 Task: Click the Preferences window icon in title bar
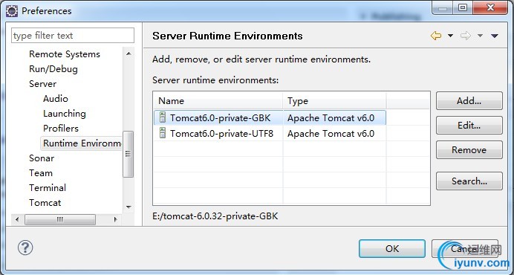point(12,11)
